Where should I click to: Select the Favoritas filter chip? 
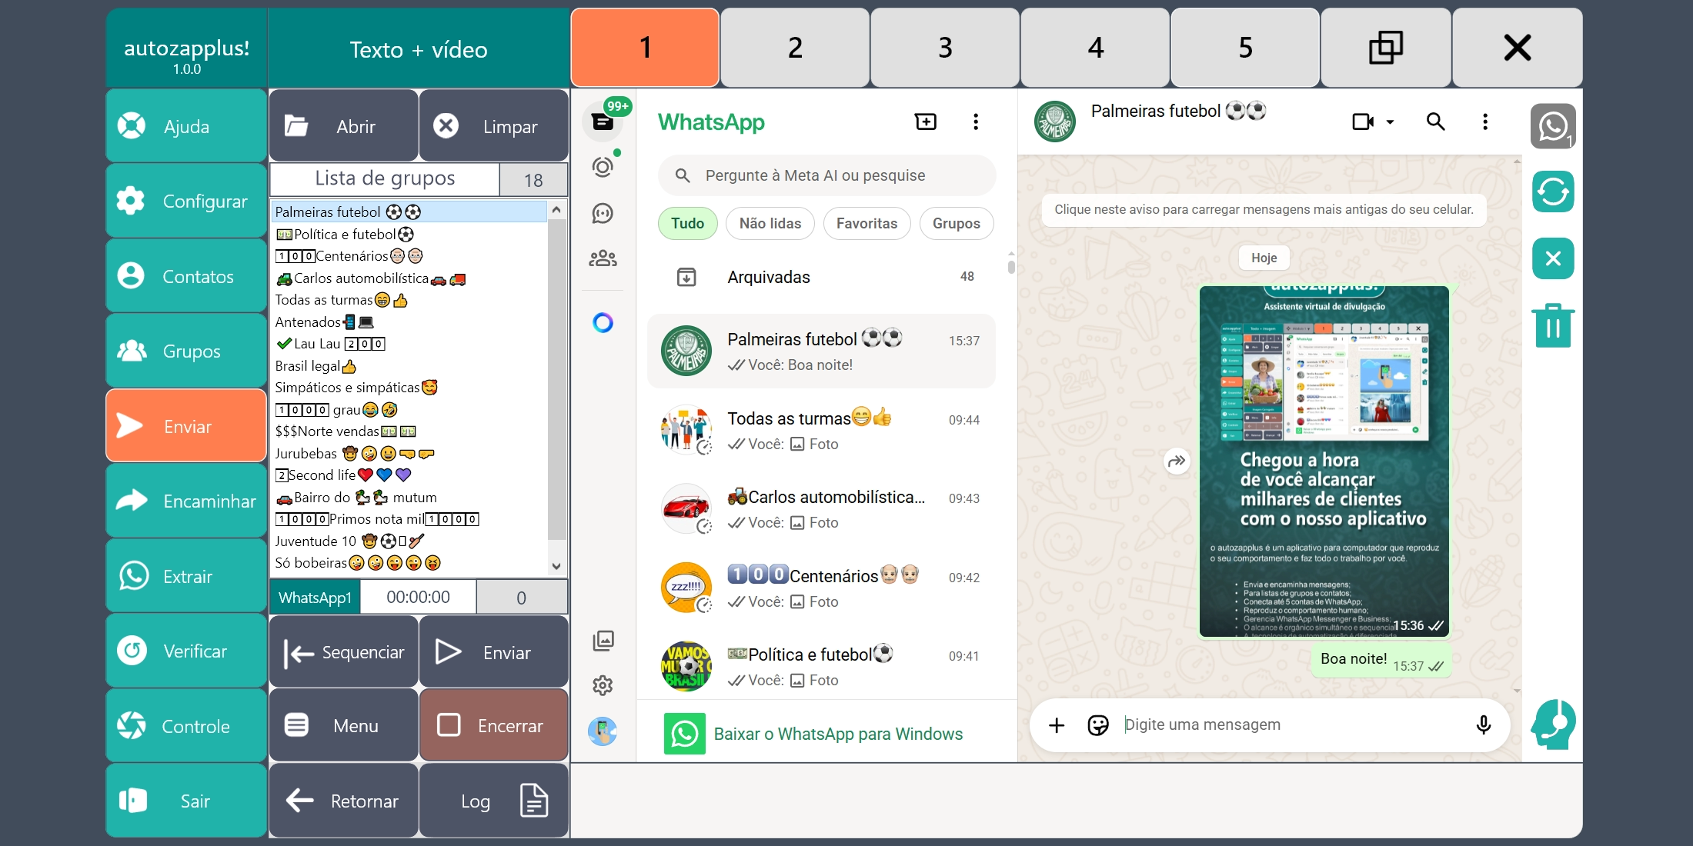867,224
